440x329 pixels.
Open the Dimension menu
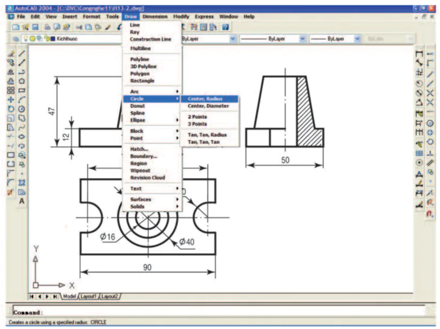pyautogui.click(x=155, y=17)
